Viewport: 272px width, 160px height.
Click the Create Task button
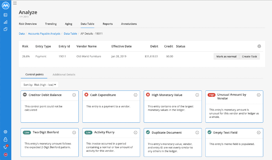coord(249,57)
